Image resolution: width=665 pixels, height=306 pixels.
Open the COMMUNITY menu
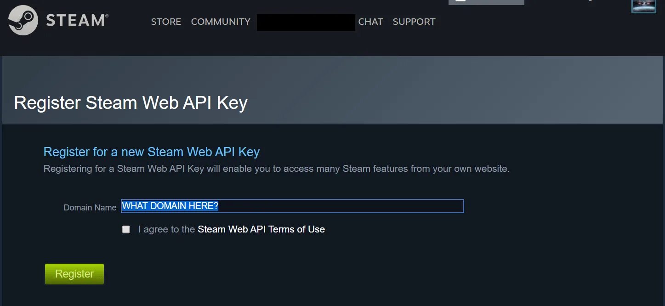pyautogui.click(x=221, y=22)
